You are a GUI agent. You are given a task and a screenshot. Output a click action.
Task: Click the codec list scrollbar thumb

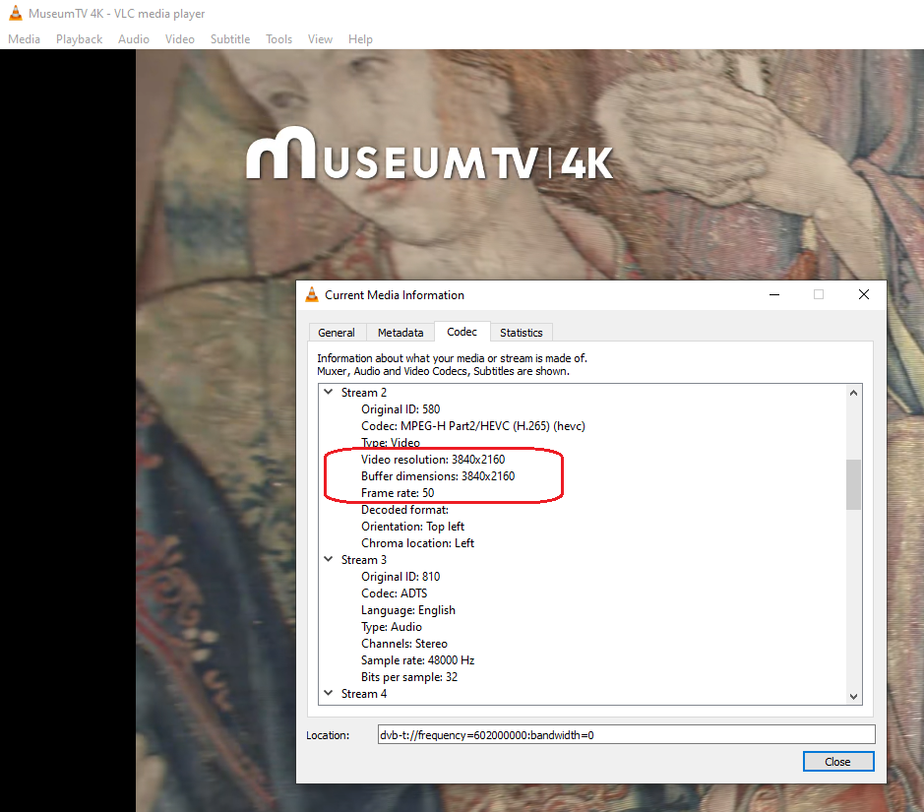(853, 484)
